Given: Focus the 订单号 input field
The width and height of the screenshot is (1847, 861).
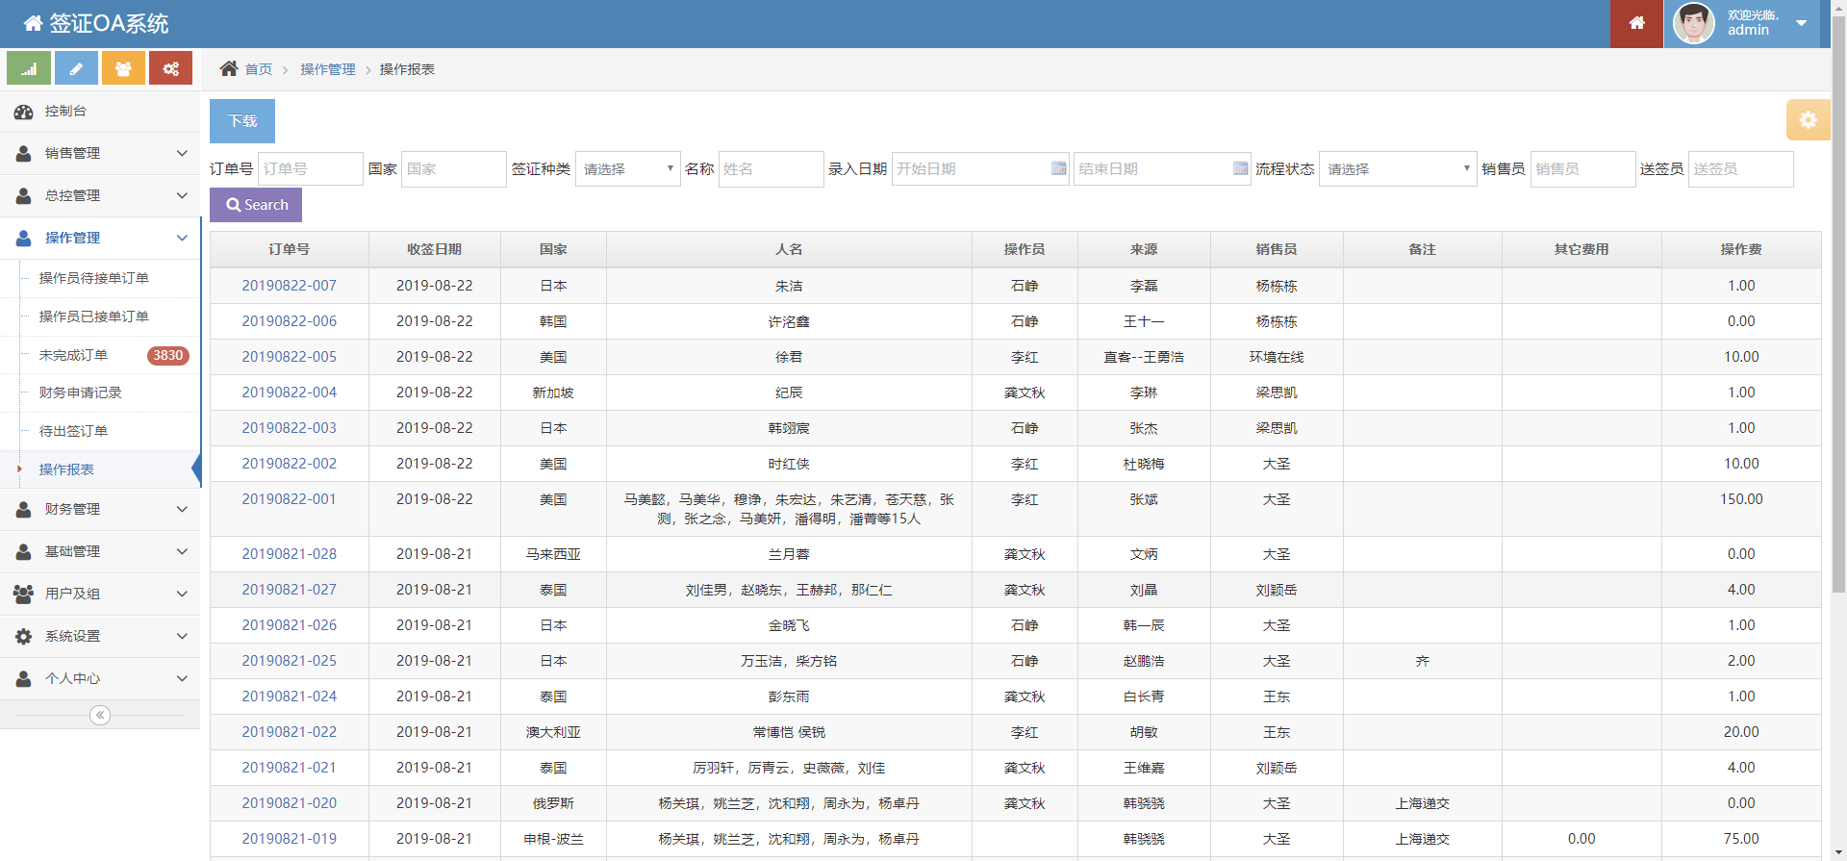Looking at the screenshot, I should click(311, 168).
